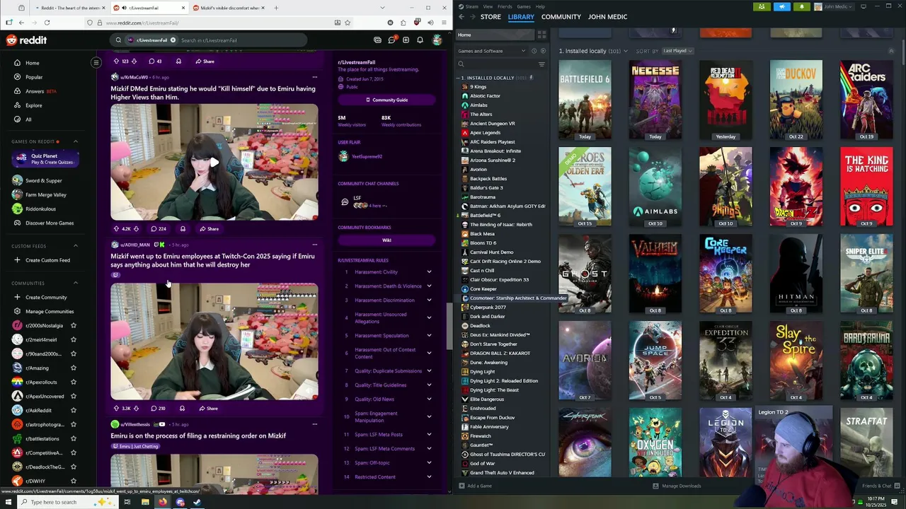Favorite r/Amazing community star

click(73, 368)
